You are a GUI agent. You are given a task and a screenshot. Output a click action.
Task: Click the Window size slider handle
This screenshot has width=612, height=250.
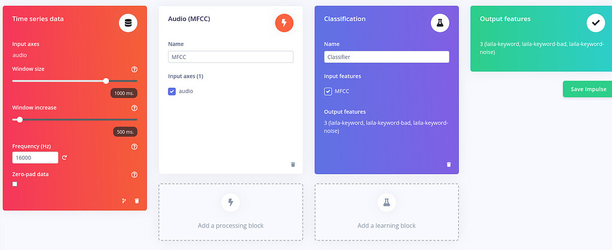[106, 81]
